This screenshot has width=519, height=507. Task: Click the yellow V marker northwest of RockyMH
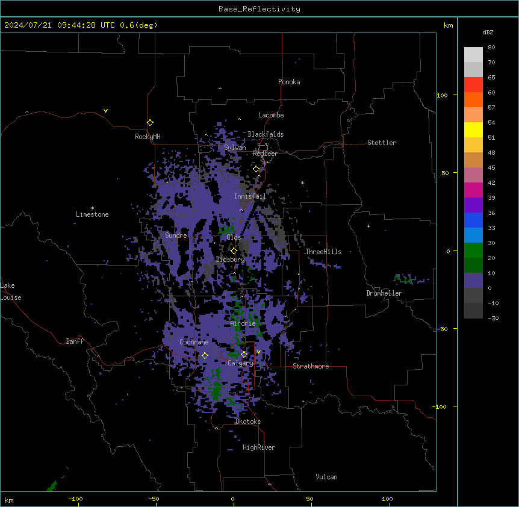105,111
